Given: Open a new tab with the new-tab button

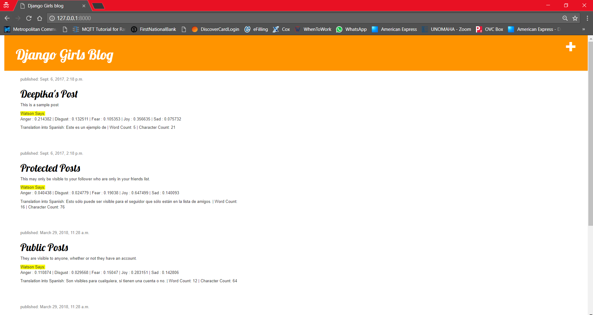Looking at the screenshot, I should 98,6.
